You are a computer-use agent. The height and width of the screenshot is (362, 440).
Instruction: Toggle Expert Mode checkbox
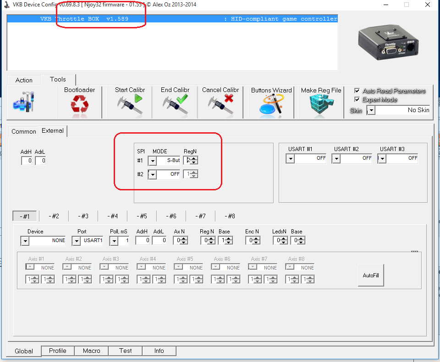click(x=357, y=99)
